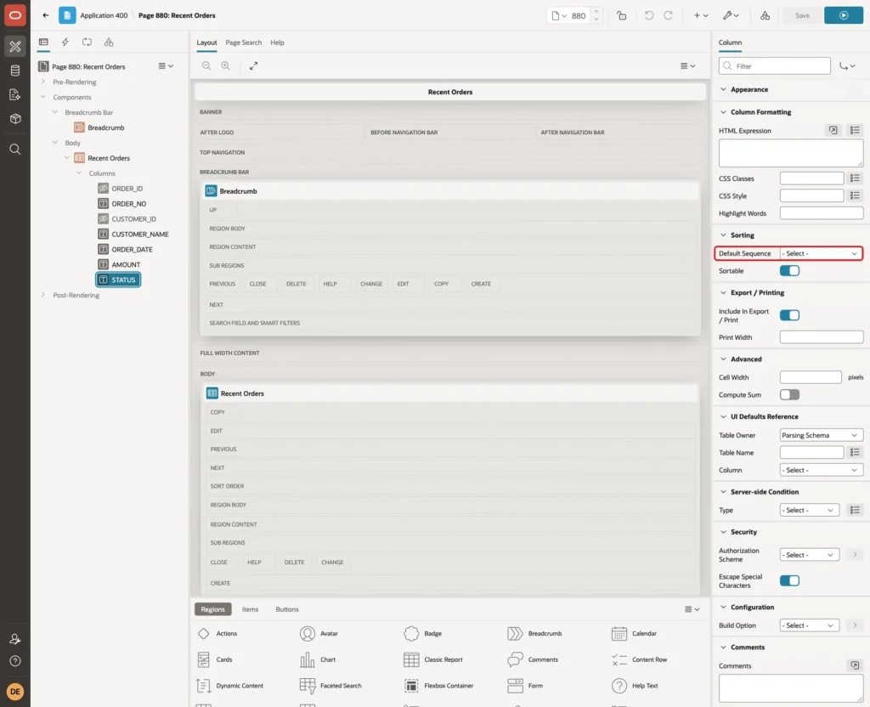Viewport: 870px width, 707px height.
Task: Open the Create plus menu
Action: tap(701, 15)
